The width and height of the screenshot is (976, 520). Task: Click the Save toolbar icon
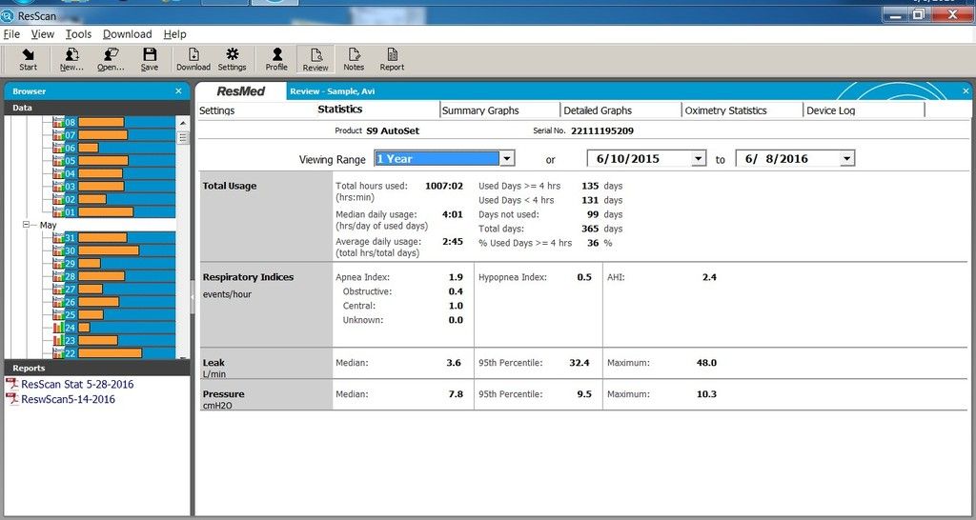tap(150, 60)
